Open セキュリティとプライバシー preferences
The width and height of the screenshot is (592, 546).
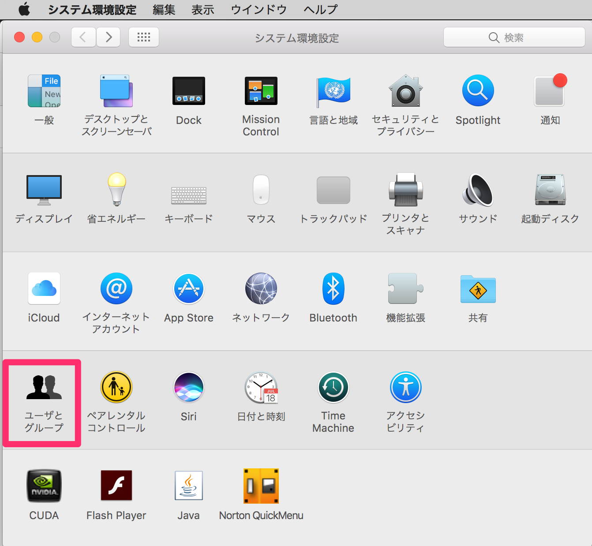pos(406,91)
